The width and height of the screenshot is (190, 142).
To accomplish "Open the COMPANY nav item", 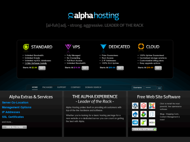I will pos(76,87).
